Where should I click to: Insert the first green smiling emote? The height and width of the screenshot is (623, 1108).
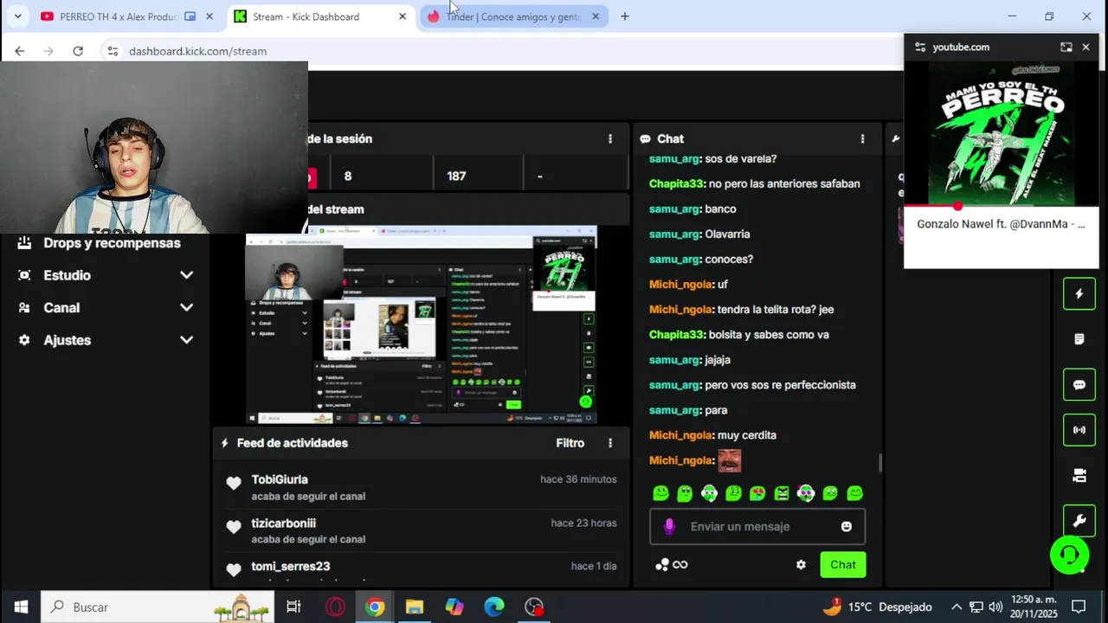(x=661, y=493)
